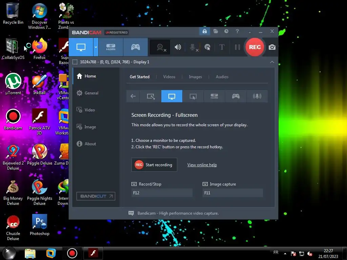The image size is (347, 260).
Task: Open the About section
Action: 96,144
